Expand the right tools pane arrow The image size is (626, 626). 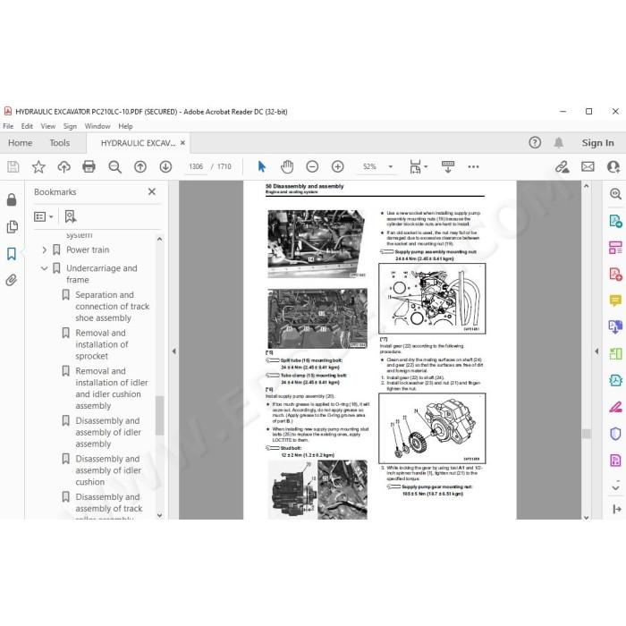click(x=596, y=351)
